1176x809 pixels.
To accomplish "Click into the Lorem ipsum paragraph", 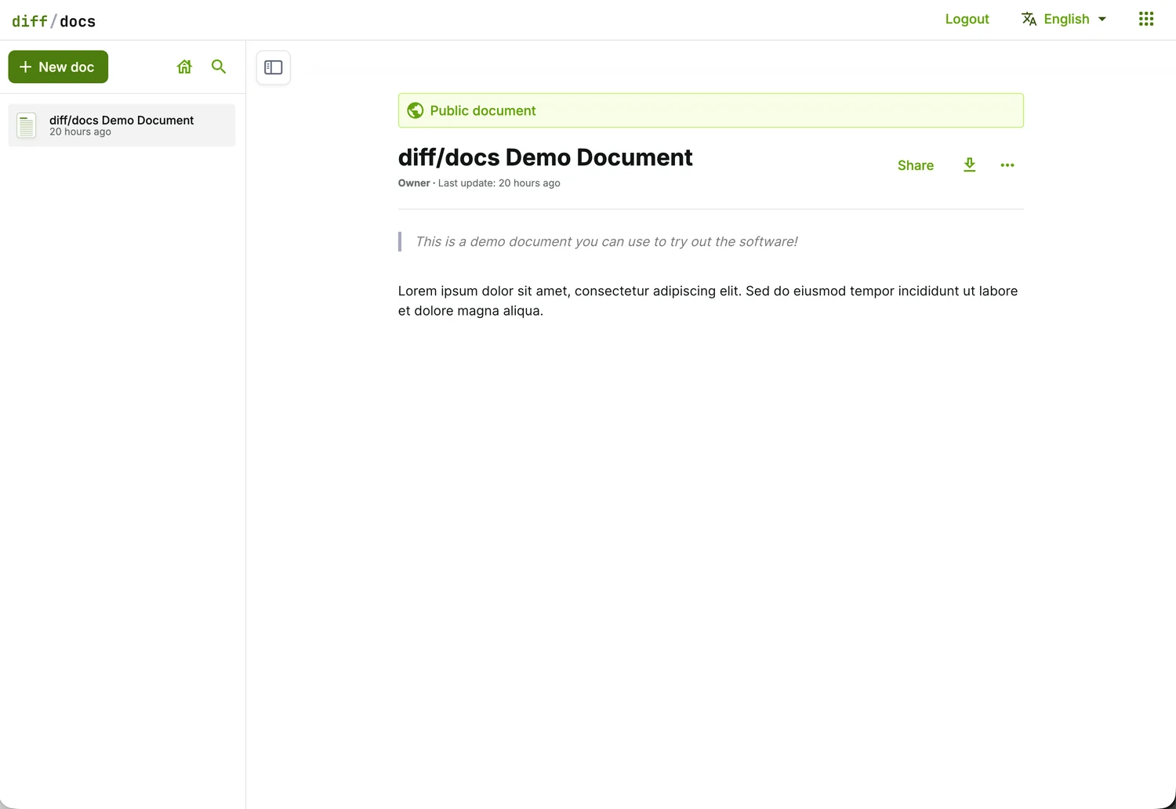I will click(708, 301).
